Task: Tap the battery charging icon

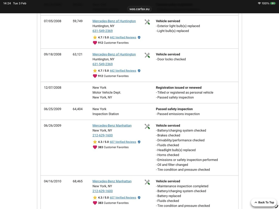Action: (x=273, y=3)
